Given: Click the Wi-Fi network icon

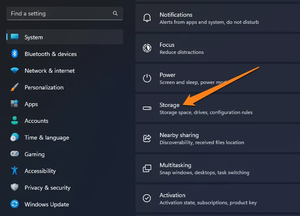Looking at the screenshot, I should coord(15,70).
